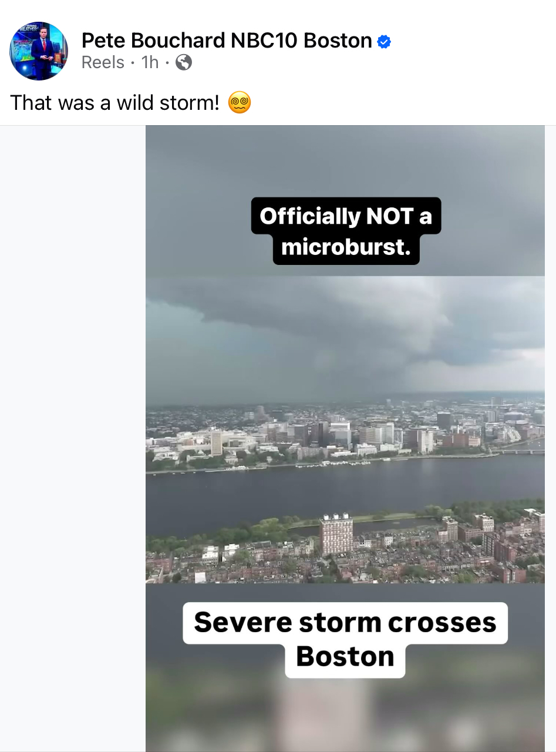Image resolution: width=556 pixels, height=752 pixels.
Task: Click the gray empty area left of the video
Action: pos(73,411)
